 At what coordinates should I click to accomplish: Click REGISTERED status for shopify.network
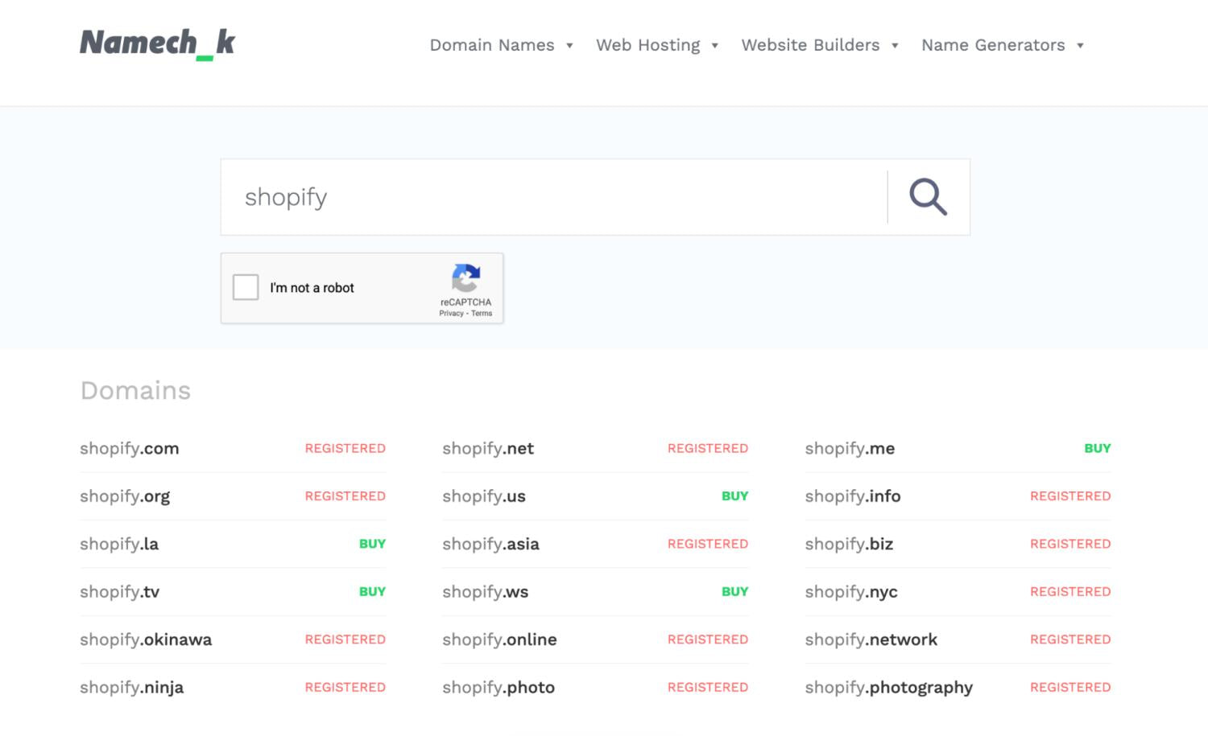(x=1070, y=639)
